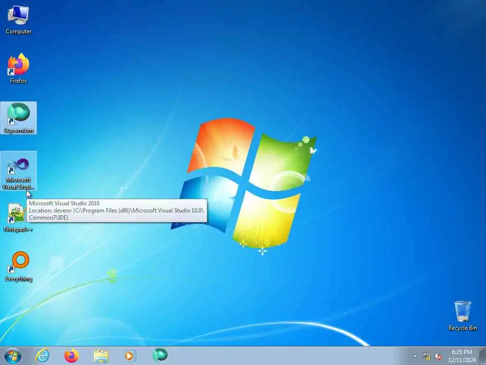Select the Notepad++ desktop shortcut

[x=18, y=217]
